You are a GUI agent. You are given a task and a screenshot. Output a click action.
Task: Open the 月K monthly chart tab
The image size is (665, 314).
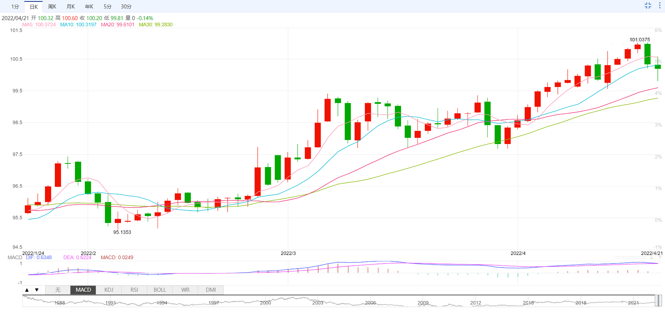click(x=71, y=7)
